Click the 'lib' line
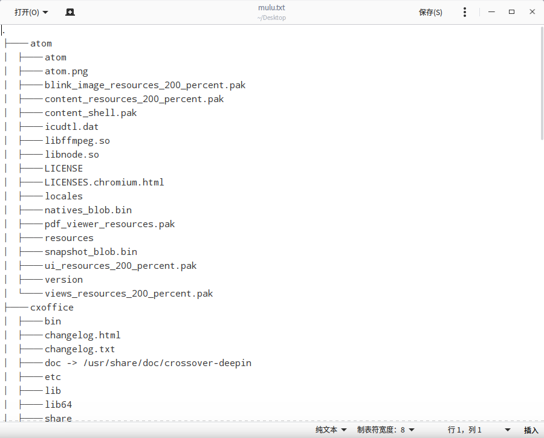Viewport: 544px width, 438px height. tap(53, 390)
